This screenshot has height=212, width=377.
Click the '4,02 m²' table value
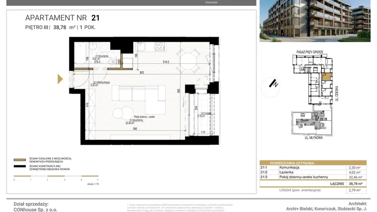click(355, 172)
